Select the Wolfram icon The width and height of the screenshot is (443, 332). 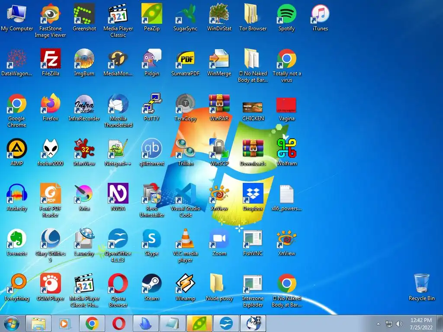(286, 152)
